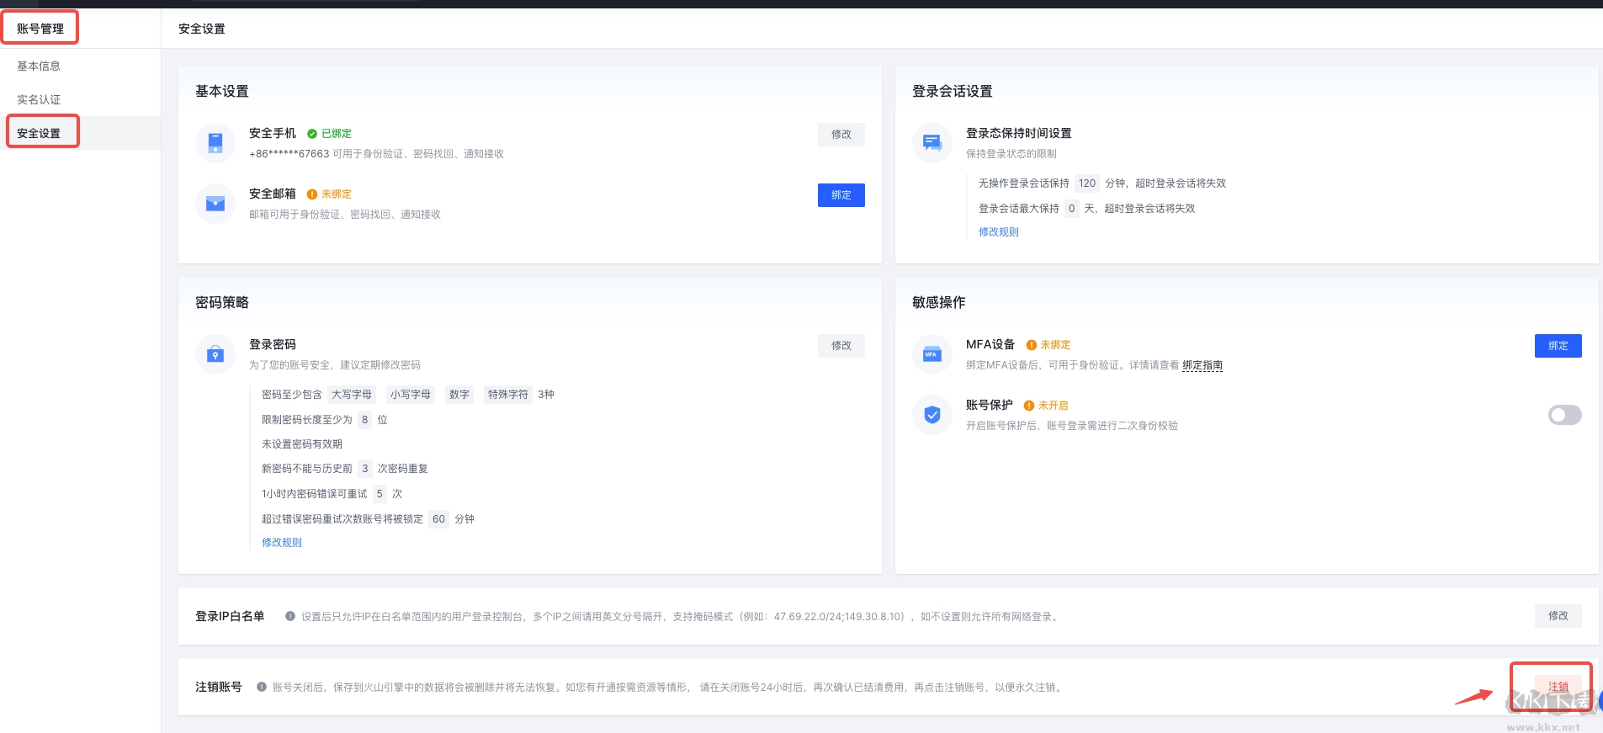Click the MFA device icon
This screenshot has width=1603, height=733.
(x=932, y=354)
